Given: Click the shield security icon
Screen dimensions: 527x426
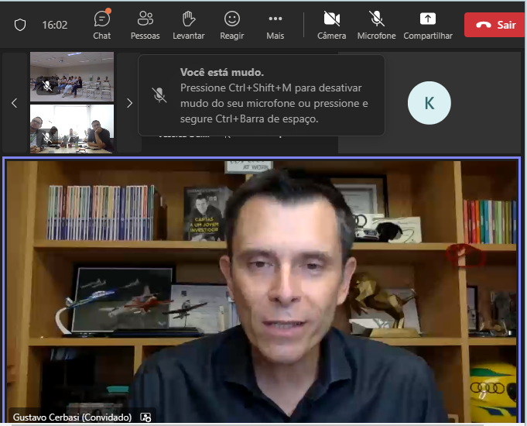Looking at the screenshot, I should point(20,25).
